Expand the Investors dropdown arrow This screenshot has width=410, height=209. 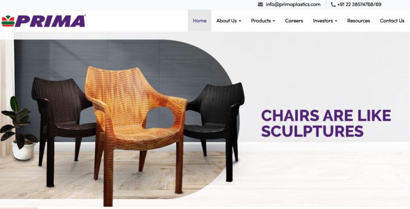point(336,21)
